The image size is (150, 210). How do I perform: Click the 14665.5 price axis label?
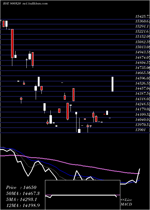coord(142,73)
